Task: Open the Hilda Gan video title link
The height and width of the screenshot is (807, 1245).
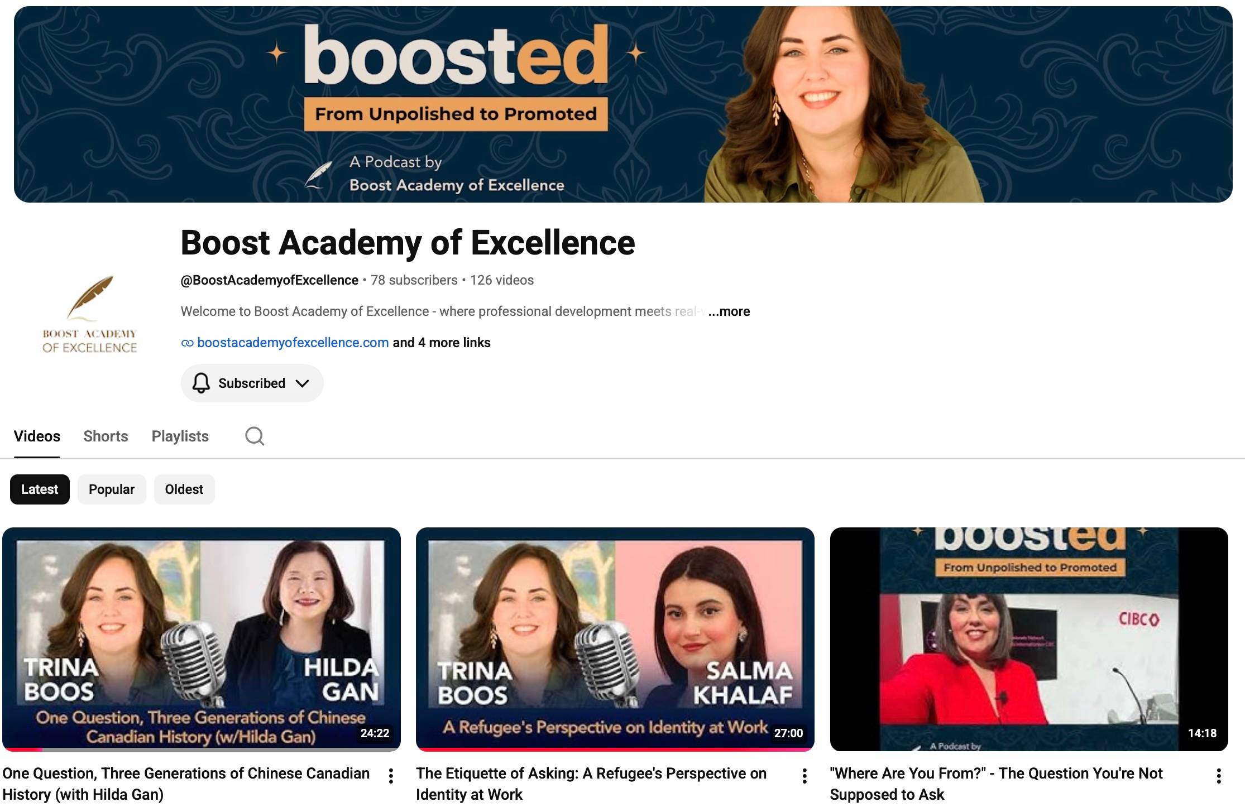Action: tap(186, 784)
